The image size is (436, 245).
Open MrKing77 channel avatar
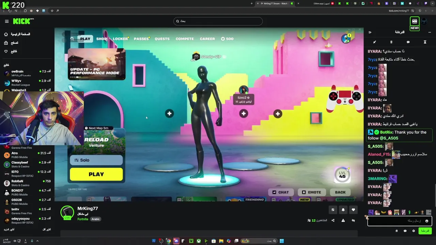[x=67, y=213]
